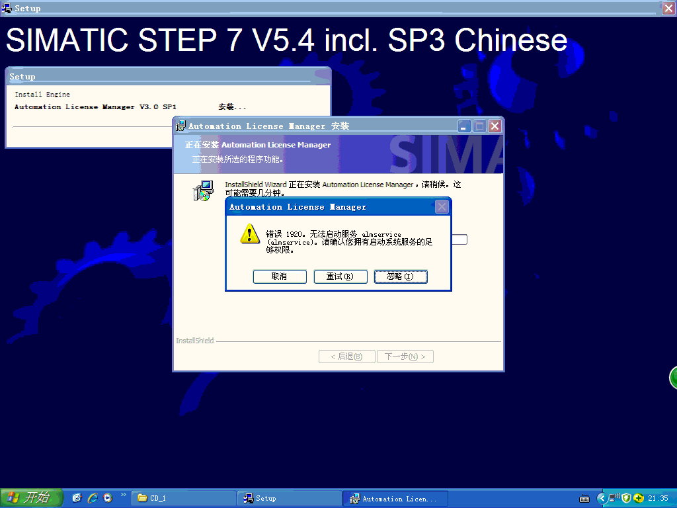
Task: Switch to Automation Licen... taskbar button
Action: pyautogui.click(x=395, y=499)
